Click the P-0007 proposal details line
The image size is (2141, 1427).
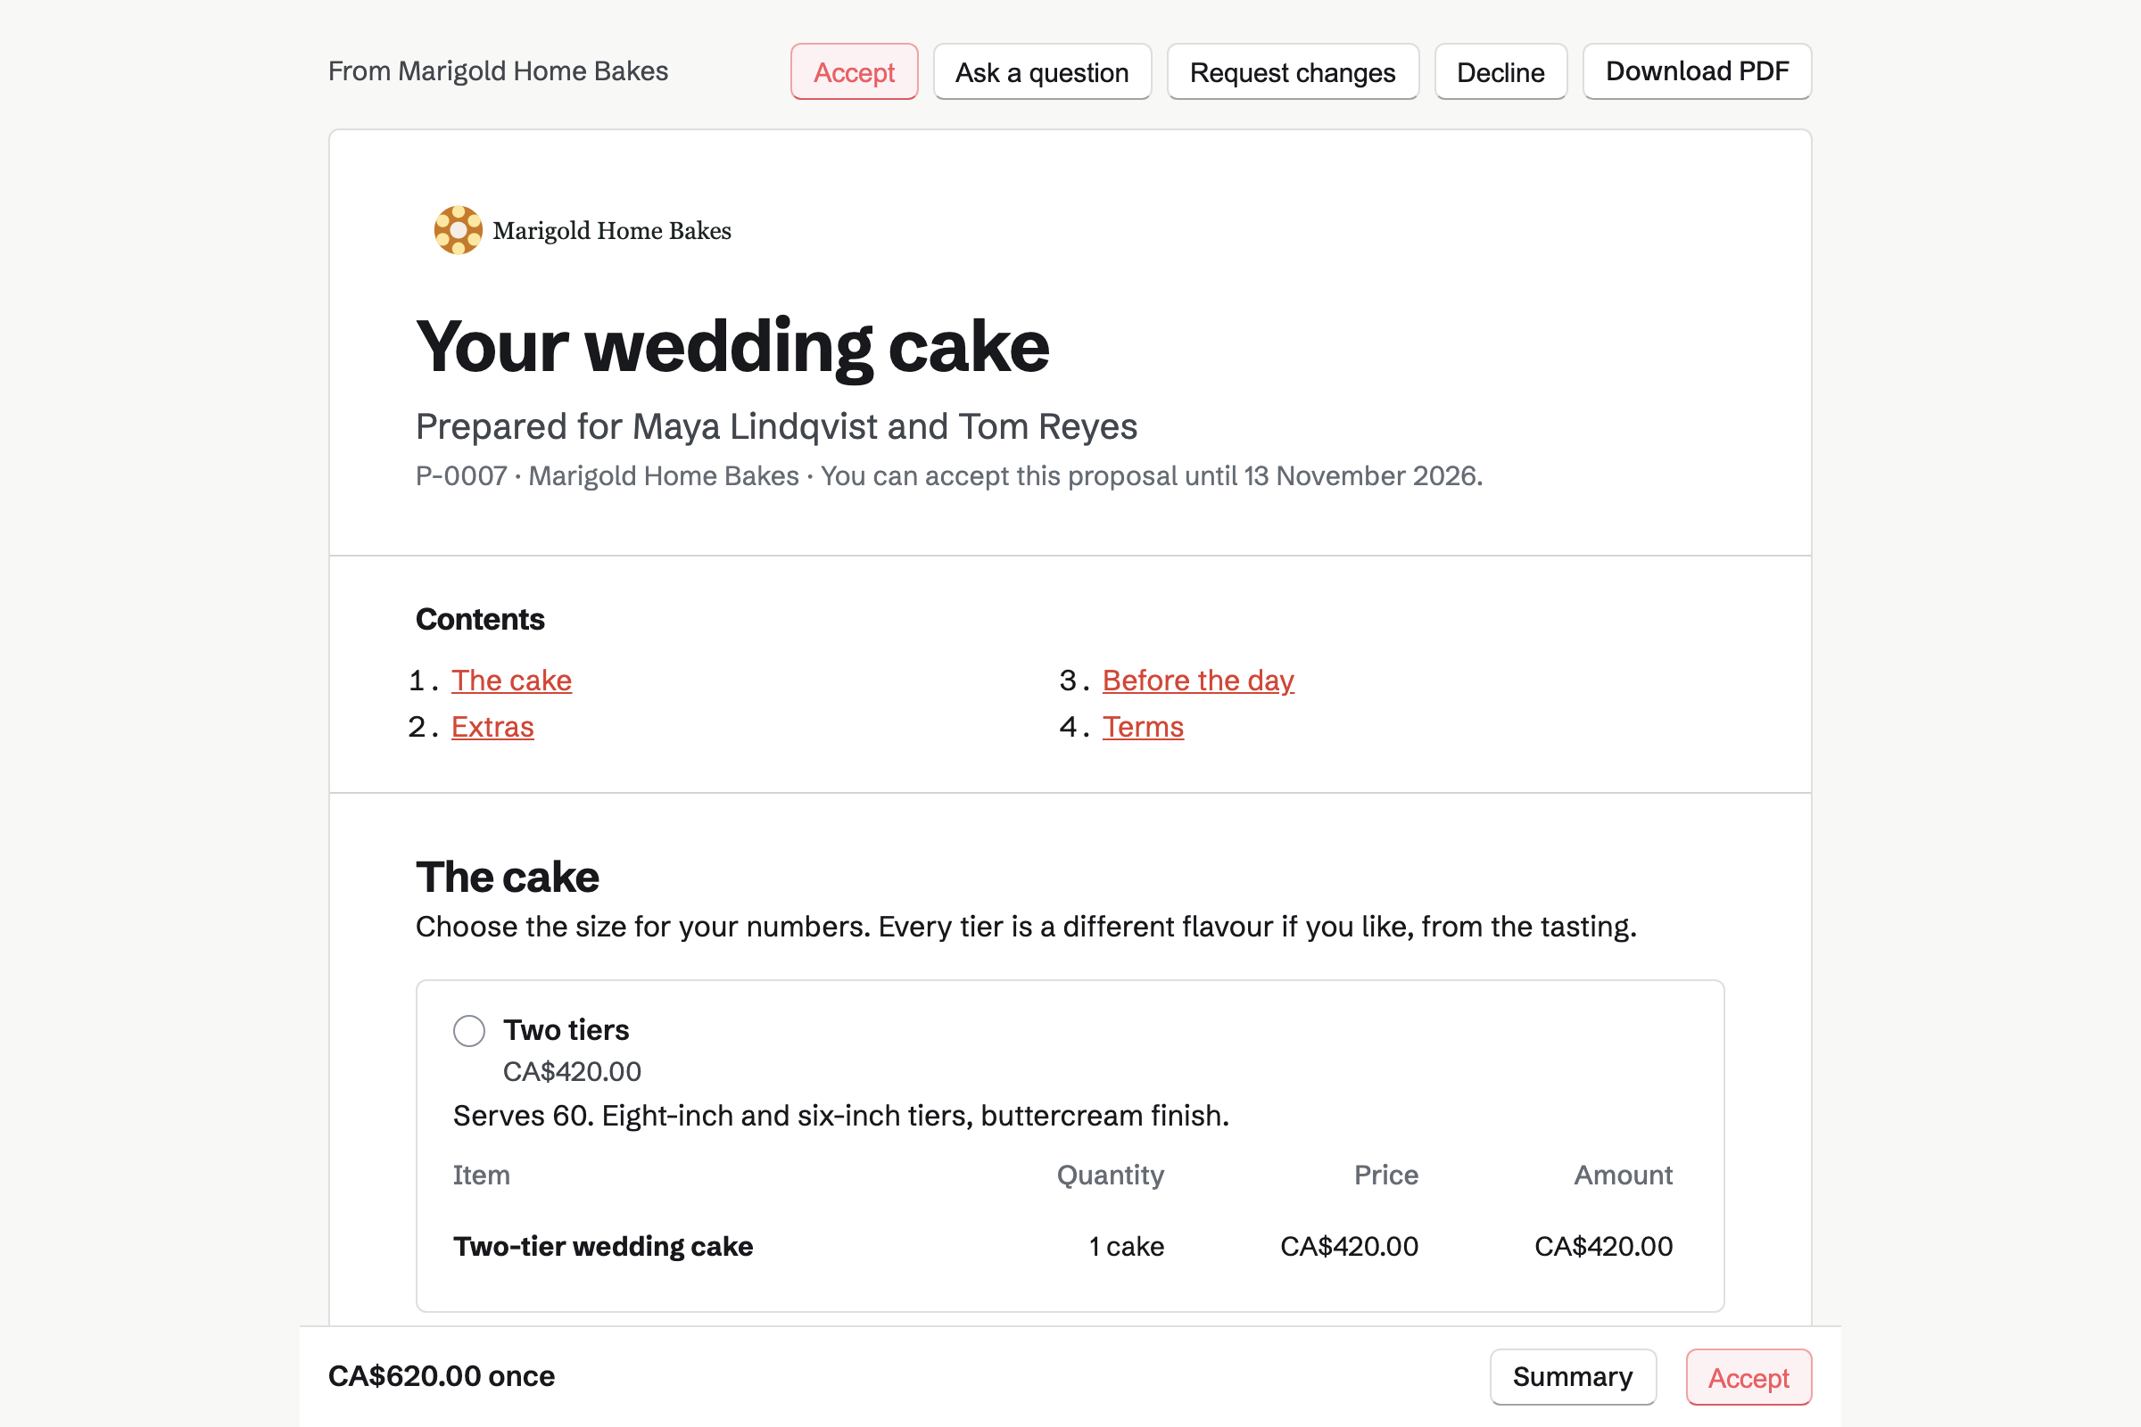(x=949, y=476)
